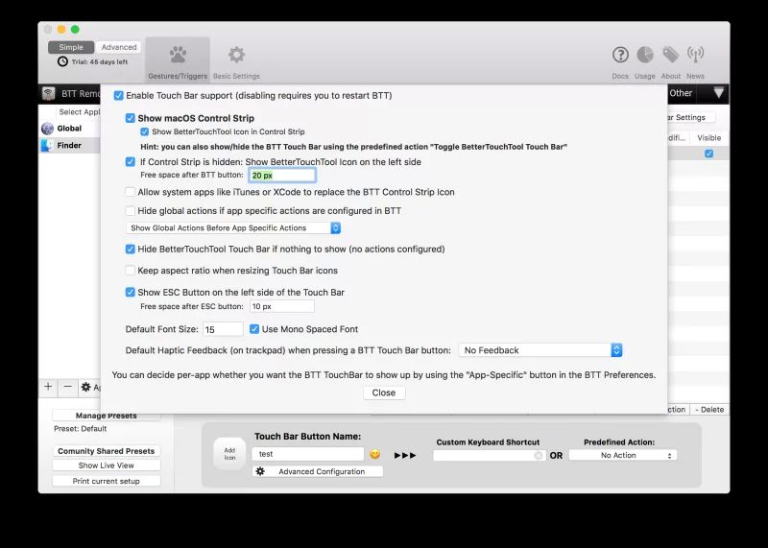Viewport: 768px width, 548px height.
Task: Toggle Use Mono Spaced Font checkbox
Action: point(254,329)
